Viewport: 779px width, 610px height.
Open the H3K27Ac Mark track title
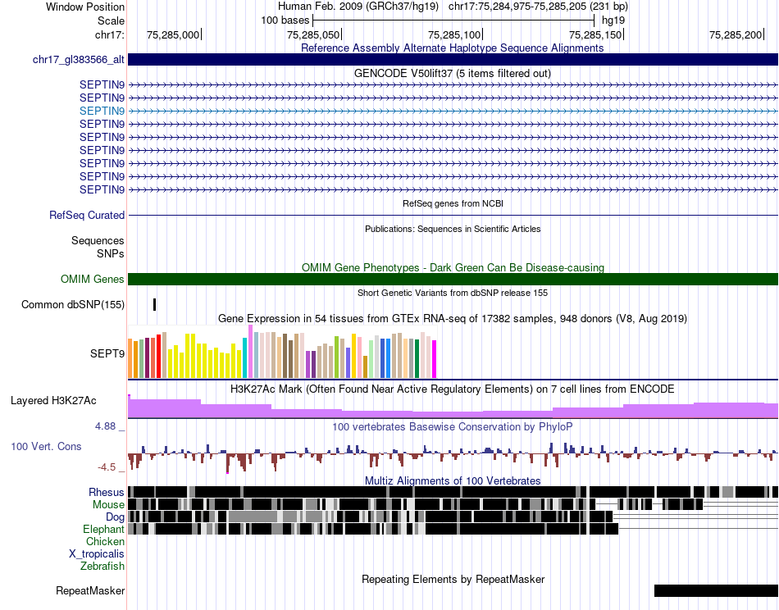tap(453, 389)
